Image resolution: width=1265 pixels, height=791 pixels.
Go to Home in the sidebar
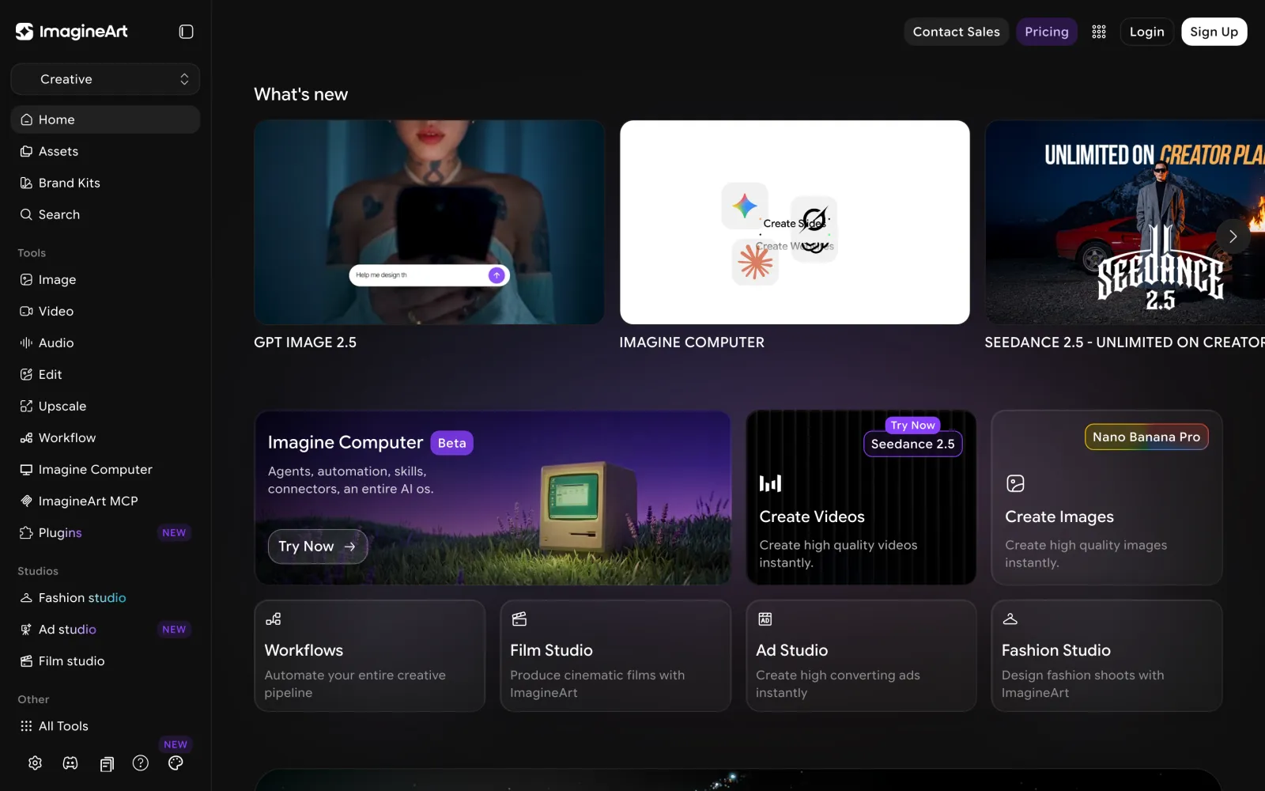tap(105, 119)
